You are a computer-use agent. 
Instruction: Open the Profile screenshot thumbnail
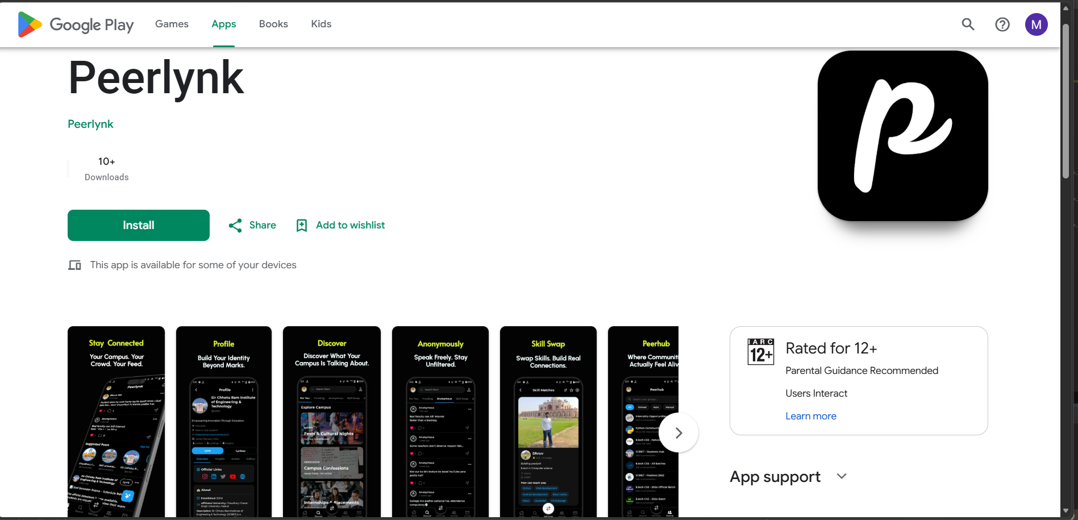click(224, 422)
